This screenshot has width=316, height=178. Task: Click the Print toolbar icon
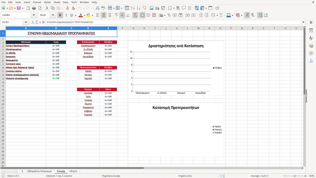click(x=34, y=8)
